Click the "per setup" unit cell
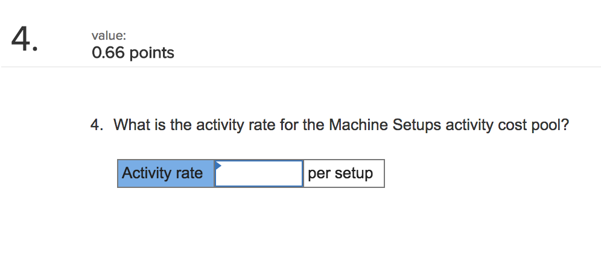Image resolution: width=601 pixels, height=253 pixels. pos(343,174)
